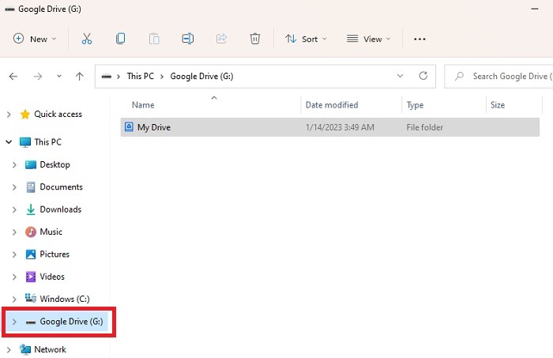The image size is (553, 358).
Task: Click the Cut scissors icon
Action: pos(86,39)
